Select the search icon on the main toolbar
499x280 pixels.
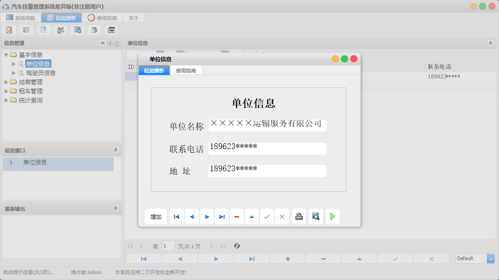coord(9,29)
